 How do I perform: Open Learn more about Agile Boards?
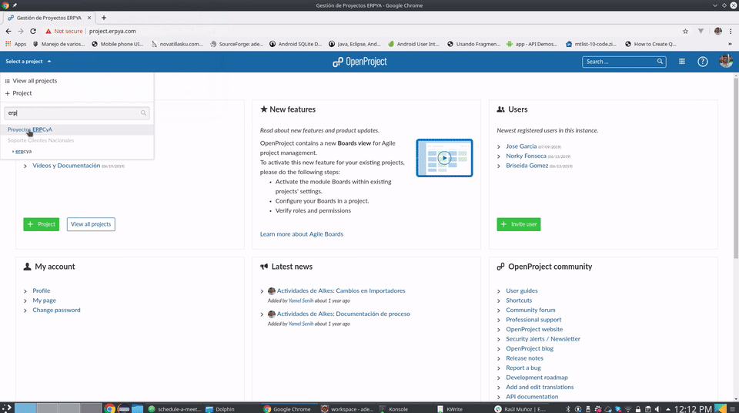302,234
